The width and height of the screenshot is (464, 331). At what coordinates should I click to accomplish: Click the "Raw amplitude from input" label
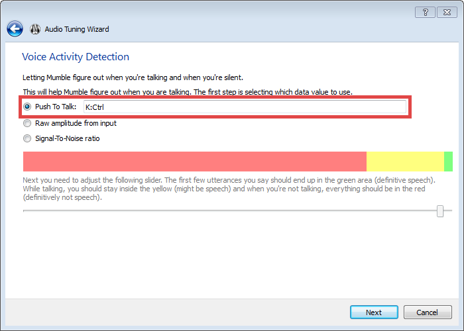pos(76,123)
